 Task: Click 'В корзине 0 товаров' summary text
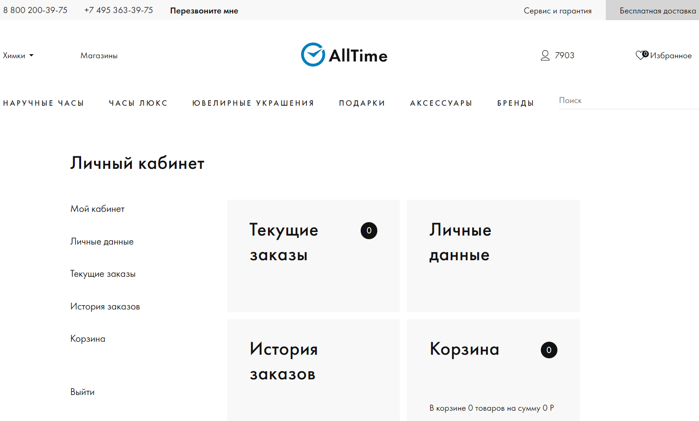[x=492, y=408]
